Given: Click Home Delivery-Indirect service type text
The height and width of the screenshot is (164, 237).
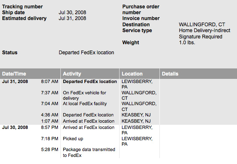Looking at the screenshot, I should pos(205,30).
